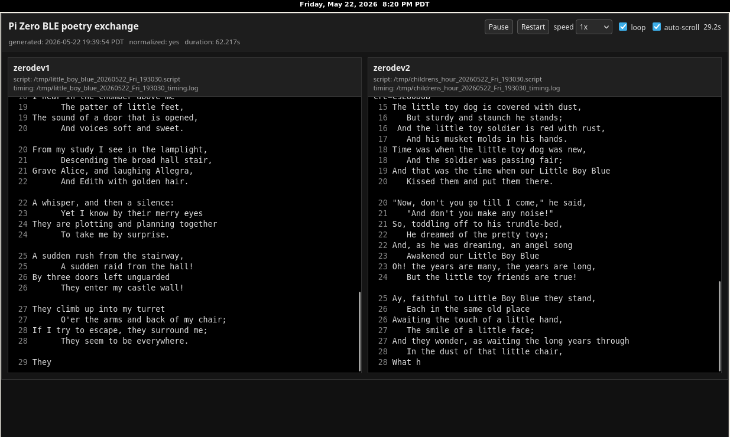Click the 29.2s elapsed time readout
This screenshot has width=730, height=437.
click(712, 27)
